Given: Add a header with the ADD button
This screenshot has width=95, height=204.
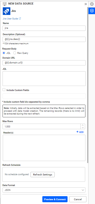Looking at the screenshot, I should pos(80,132).
